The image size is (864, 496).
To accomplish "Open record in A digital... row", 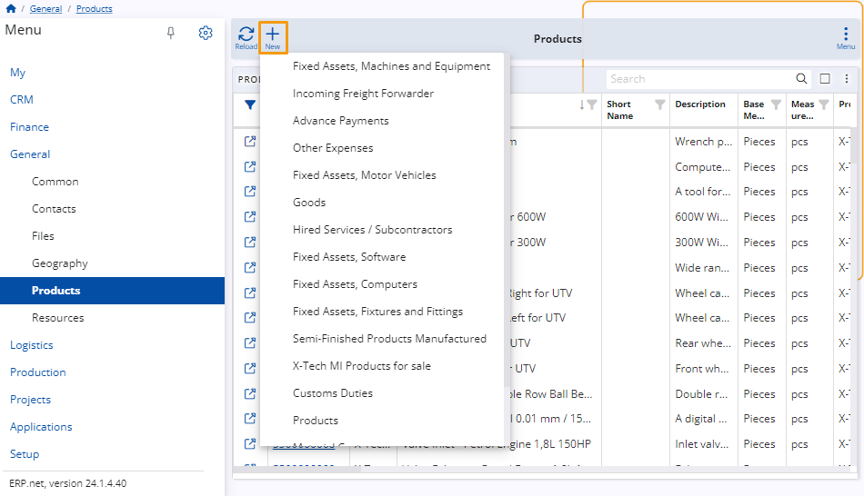I will [x=250, y=419].
